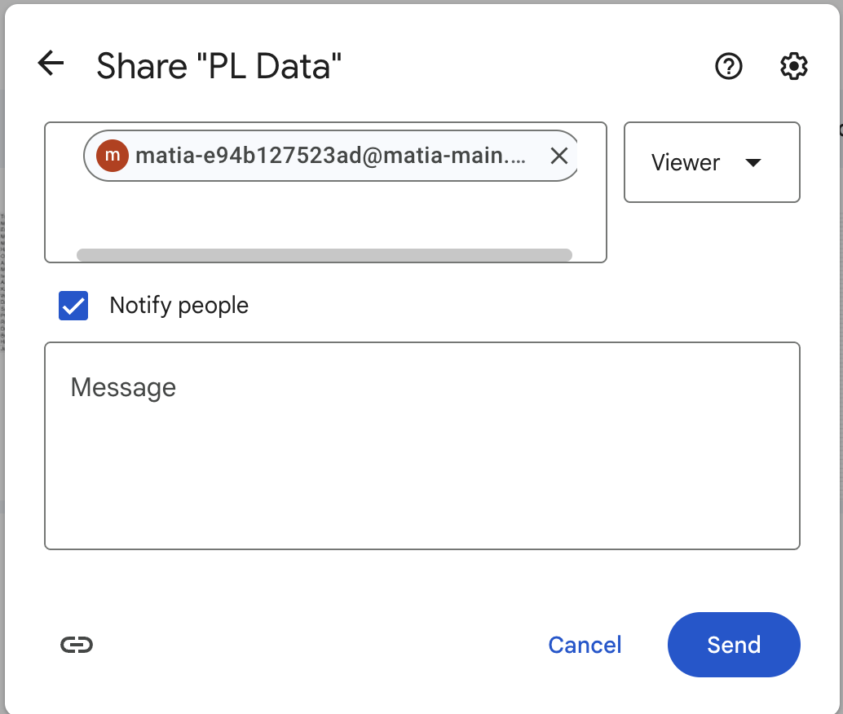Select the settings gear in dialog header
This screenshot has height=714, width=843.
(792, 67)
